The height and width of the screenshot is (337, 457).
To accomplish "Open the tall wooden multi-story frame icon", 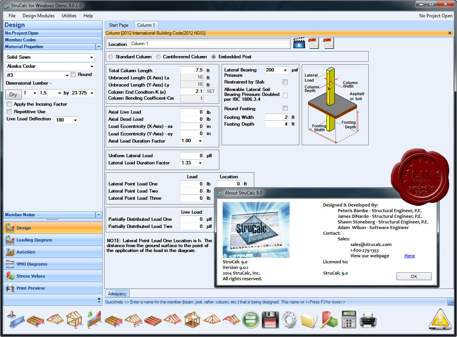I will (192, 320).
